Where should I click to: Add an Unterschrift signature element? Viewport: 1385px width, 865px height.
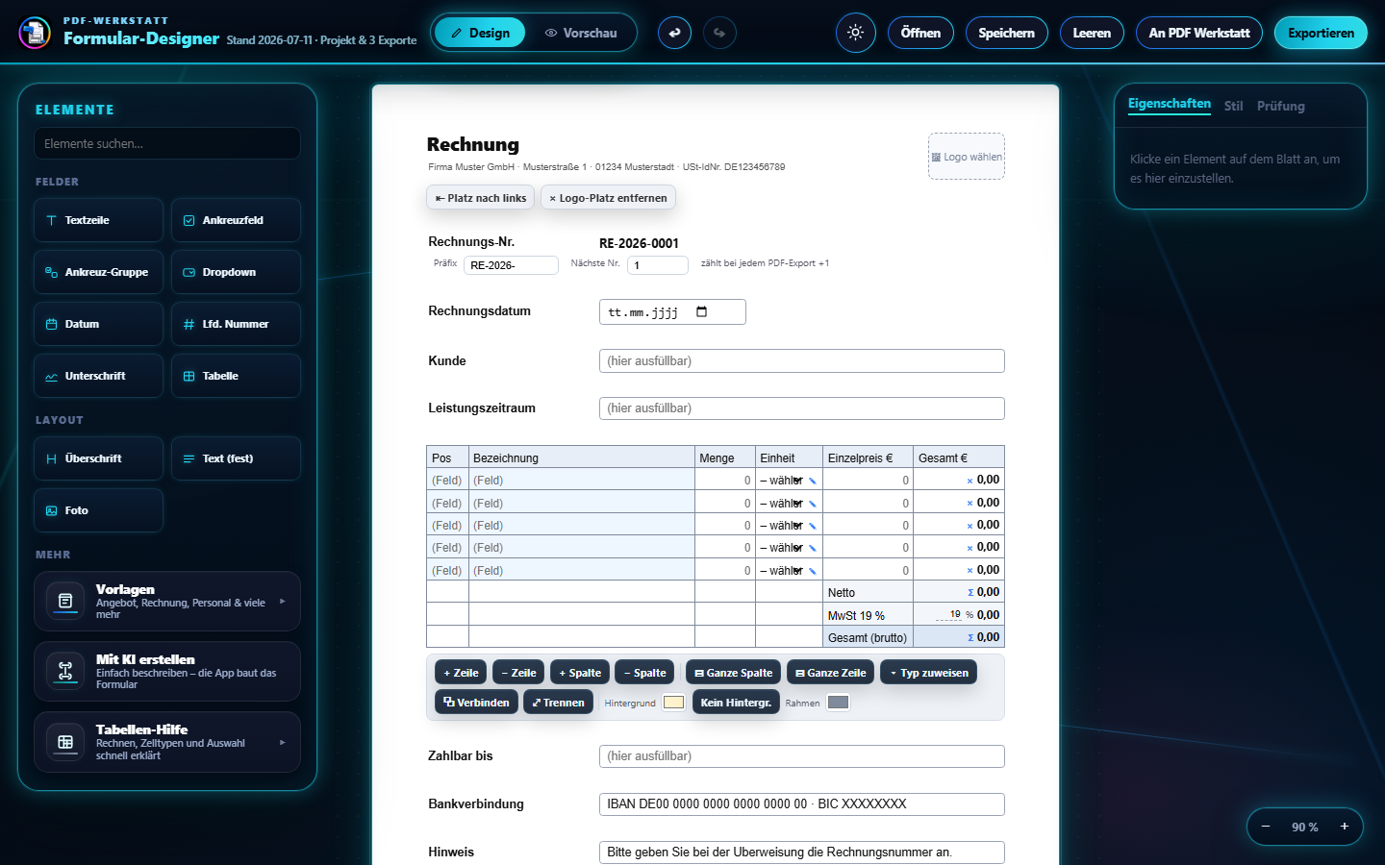tap(98, 376)
